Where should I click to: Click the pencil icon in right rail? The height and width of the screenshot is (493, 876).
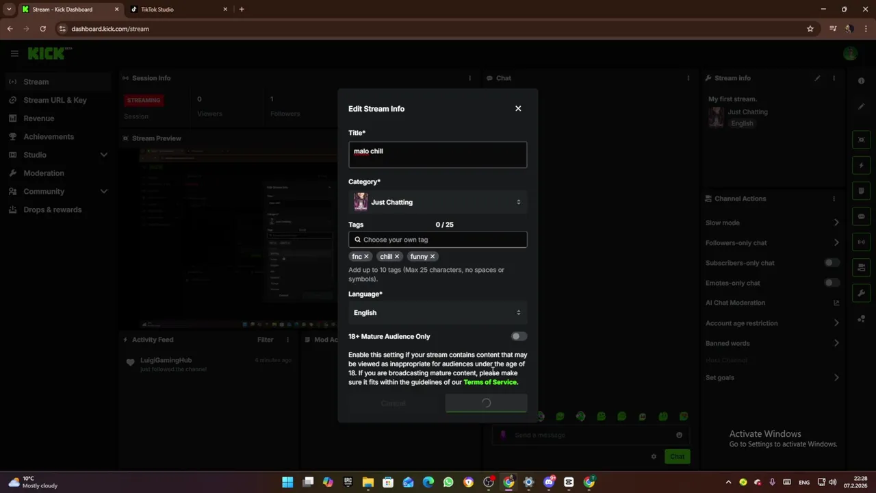click(861, 107)
